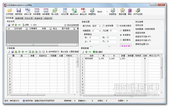Focus the 下 margin input field
The width and height of the screenshot is (169, 107).
[112, 41]
